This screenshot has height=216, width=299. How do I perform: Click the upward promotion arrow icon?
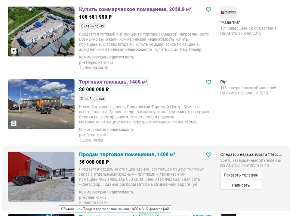pyautogui.click(x=106, y=68)
